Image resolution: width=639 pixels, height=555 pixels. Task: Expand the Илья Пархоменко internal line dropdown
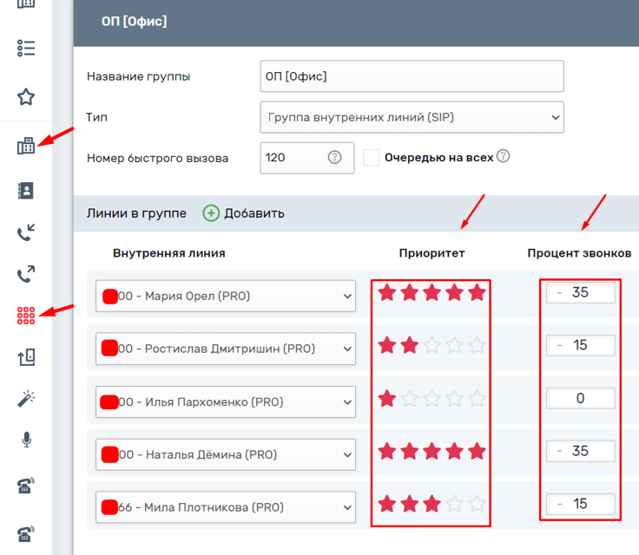click(x=226, y=402)
